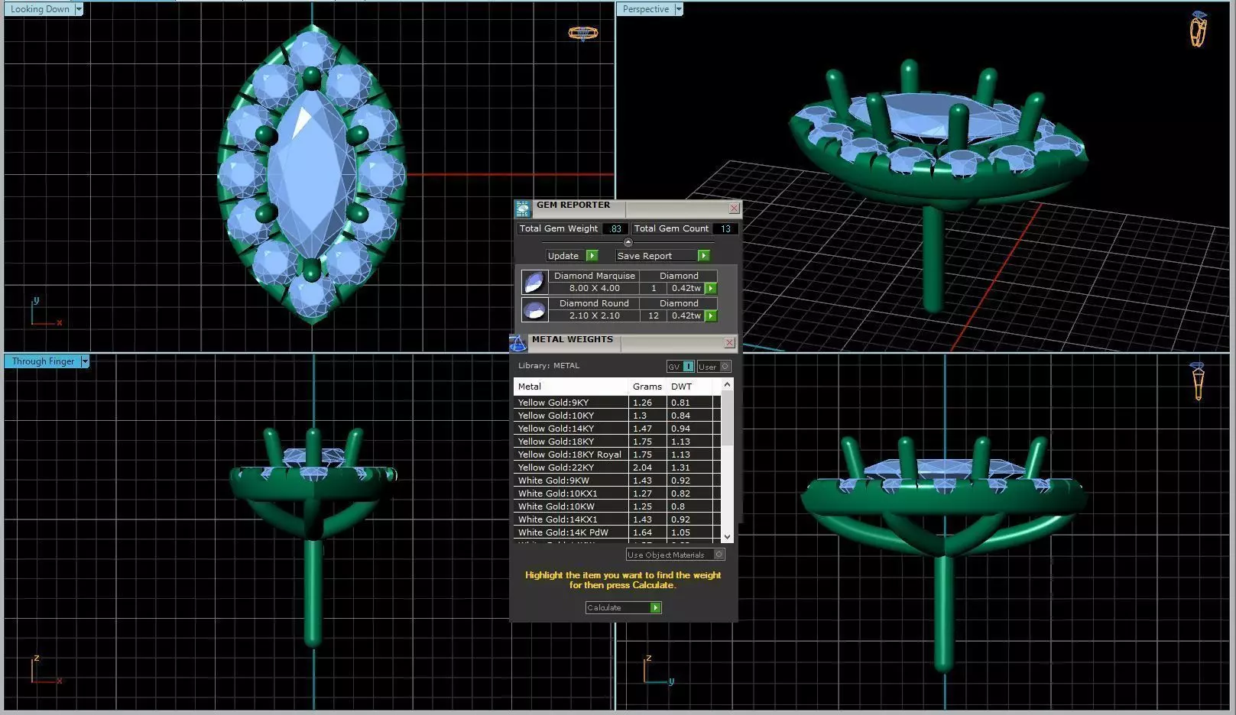Select the White Gold:10KW row
Screen dimensions: 1236x715
tap(617, 506)
